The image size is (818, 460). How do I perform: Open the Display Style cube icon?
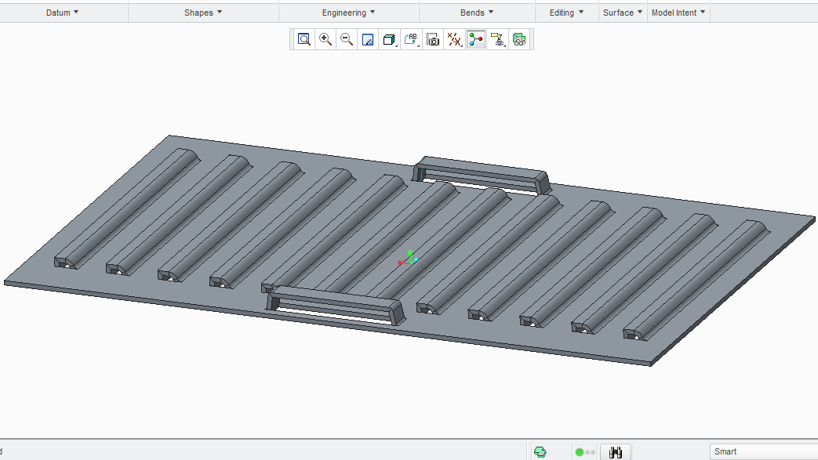tap(389, 39)
